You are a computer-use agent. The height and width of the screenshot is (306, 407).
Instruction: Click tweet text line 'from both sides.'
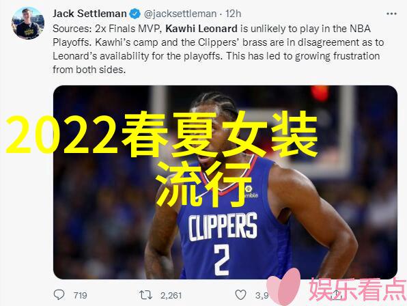(x=89, y=70)
